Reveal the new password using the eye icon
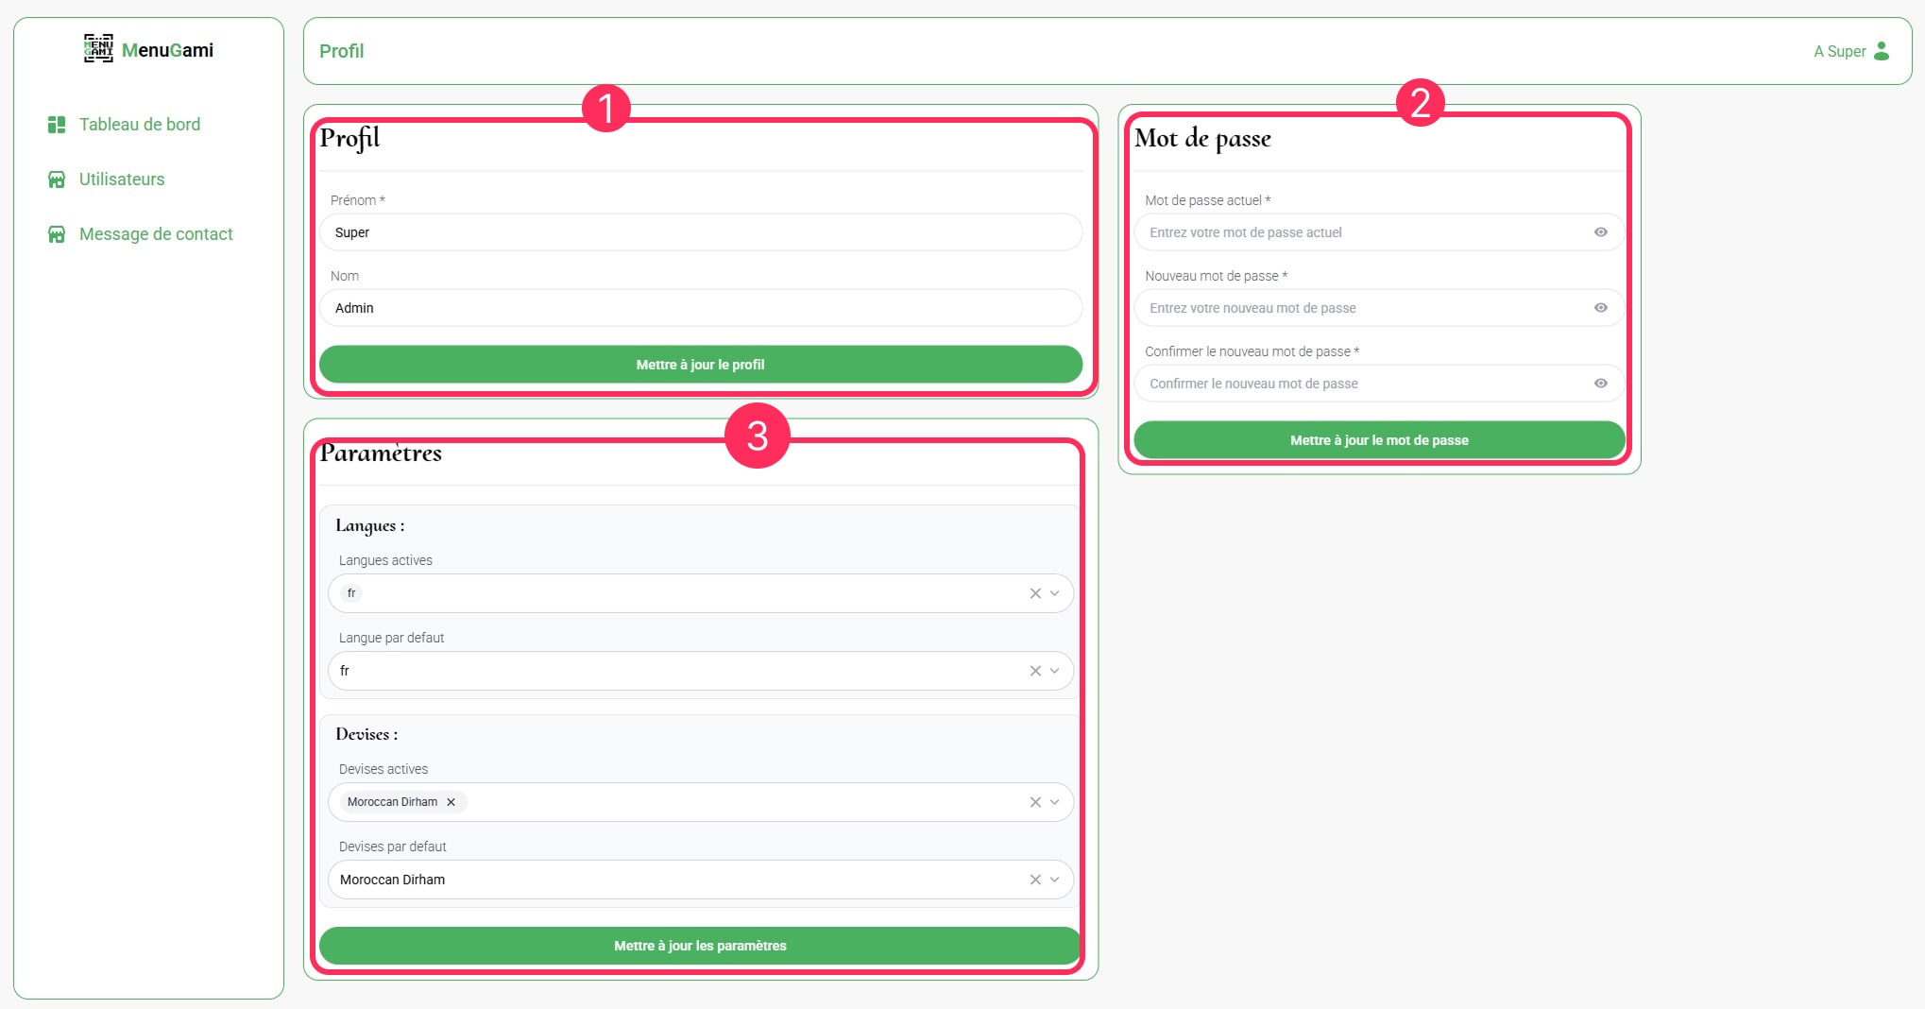This screenshot has height=1009, width=1925. (x=1600, y=307)
